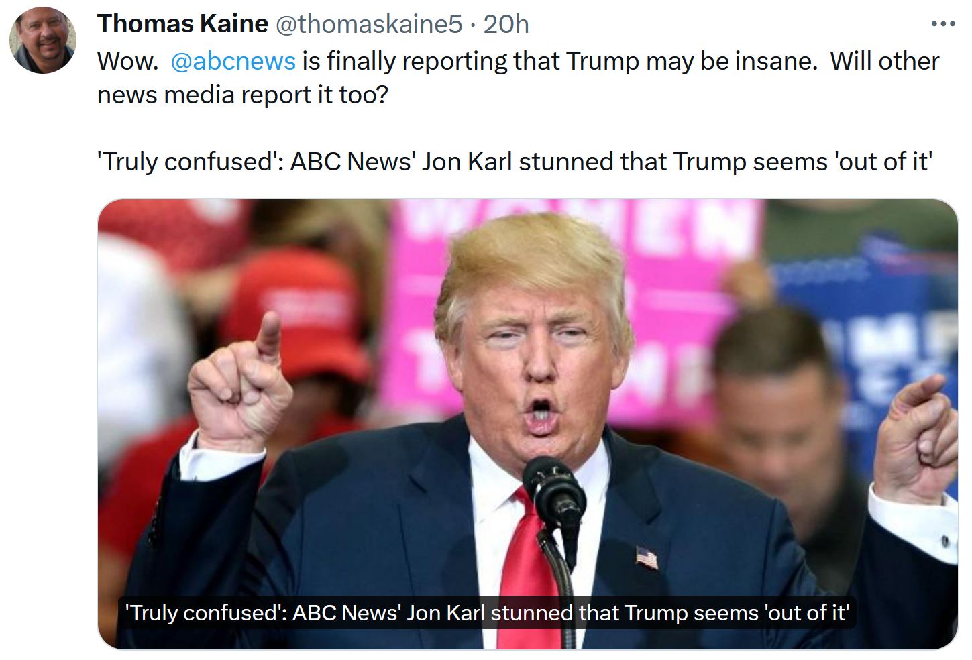Click the 'Truly confused' caption overlay on image
The image size is (972, 660).
[x=488, y=613]
